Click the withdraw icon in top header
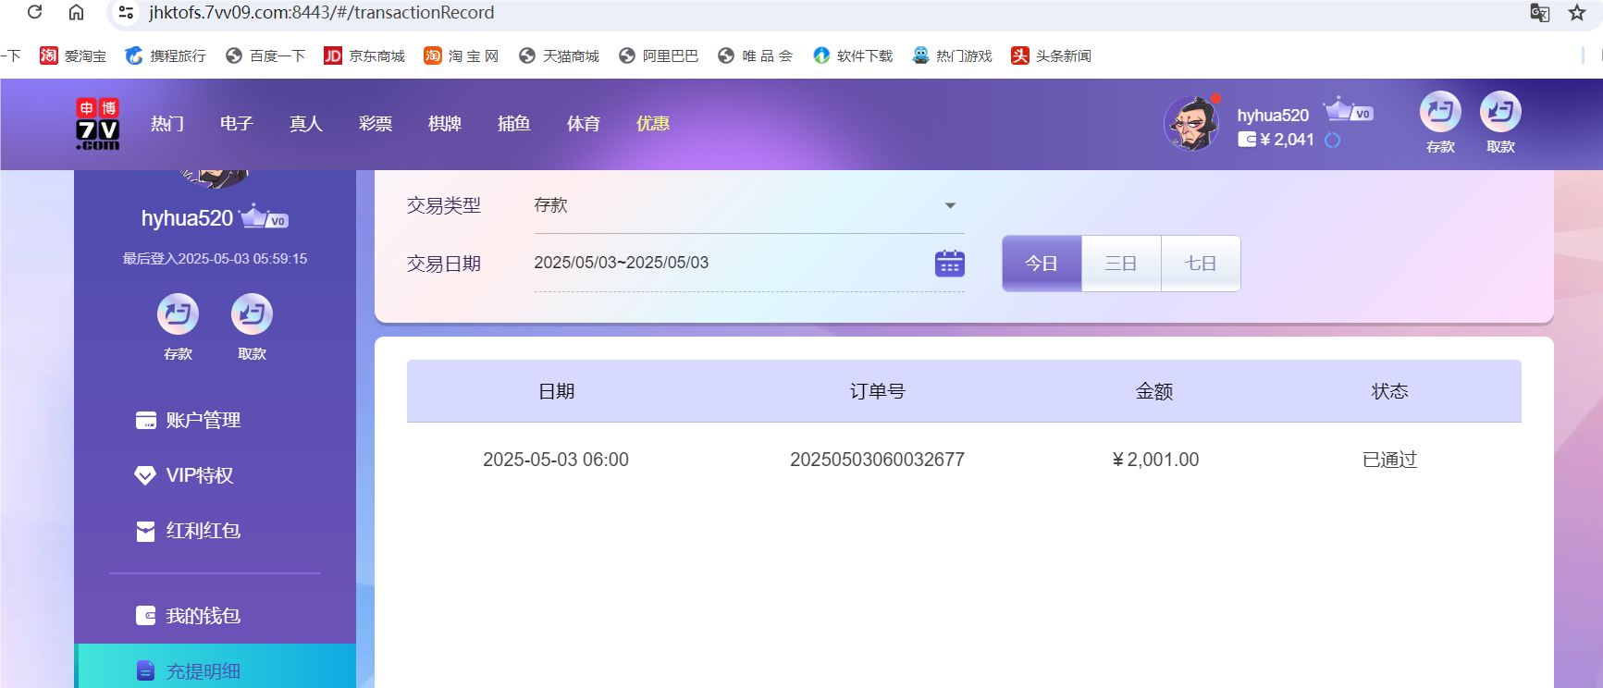The width and height of the screenshot is (1603, 688). pyautogui.click(x=1499, y=113)
